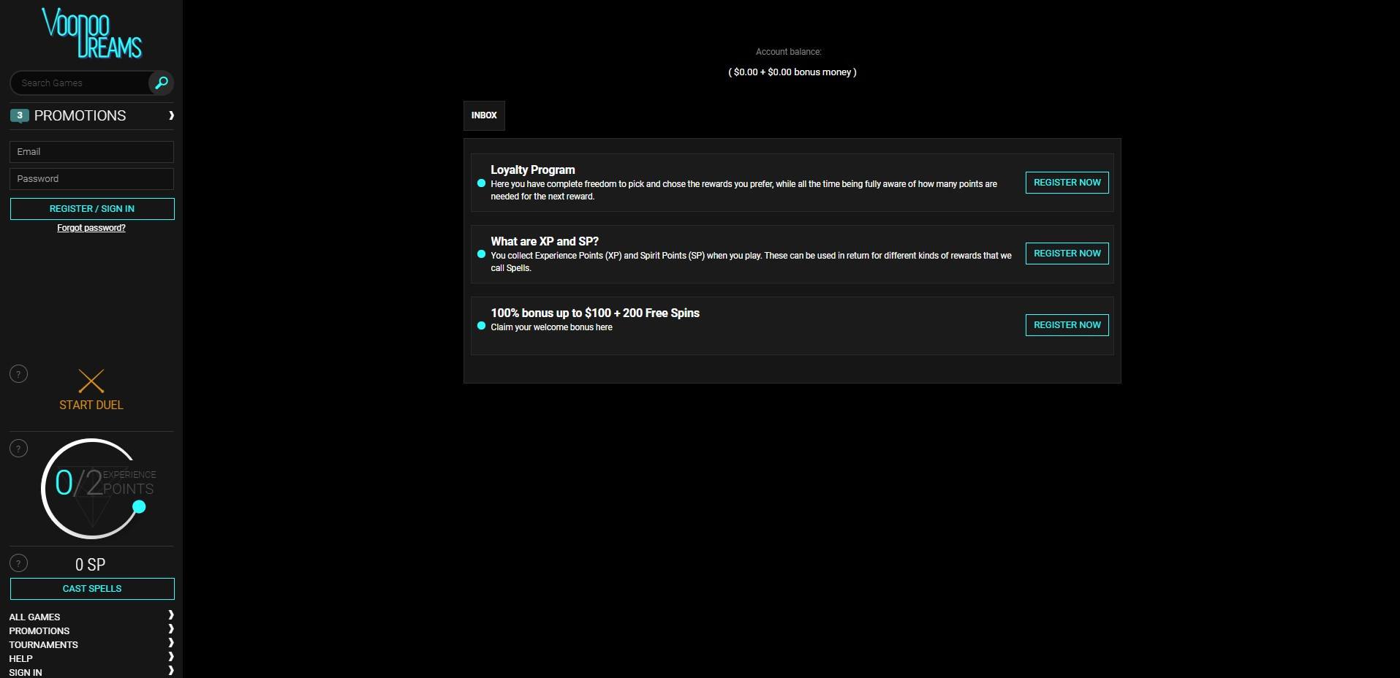The width and height of the screenshot is (1400, 678).
Task: Toggle unread dot for XP and SP message
Action: [x=481, y=254]
